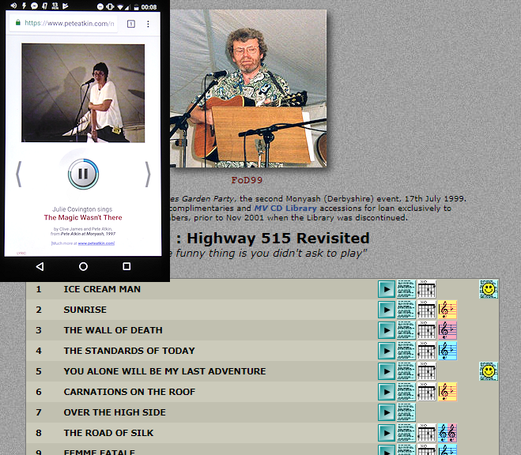Click smiley icon on Ice Cream Man row
Image resolution: width=521 pixels, height=455 pixels.
pyautogui.click(x=489, y=289)
